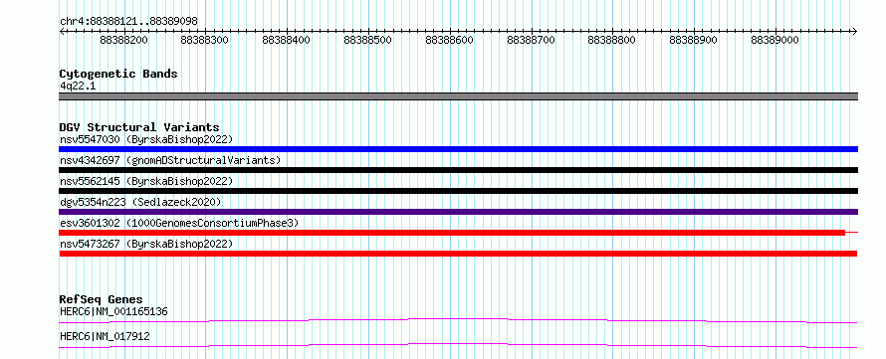This screenshot has height=359, width=886.
Task: Click the blue nsv5547030 variant bar
Action: tap(458, 149)
